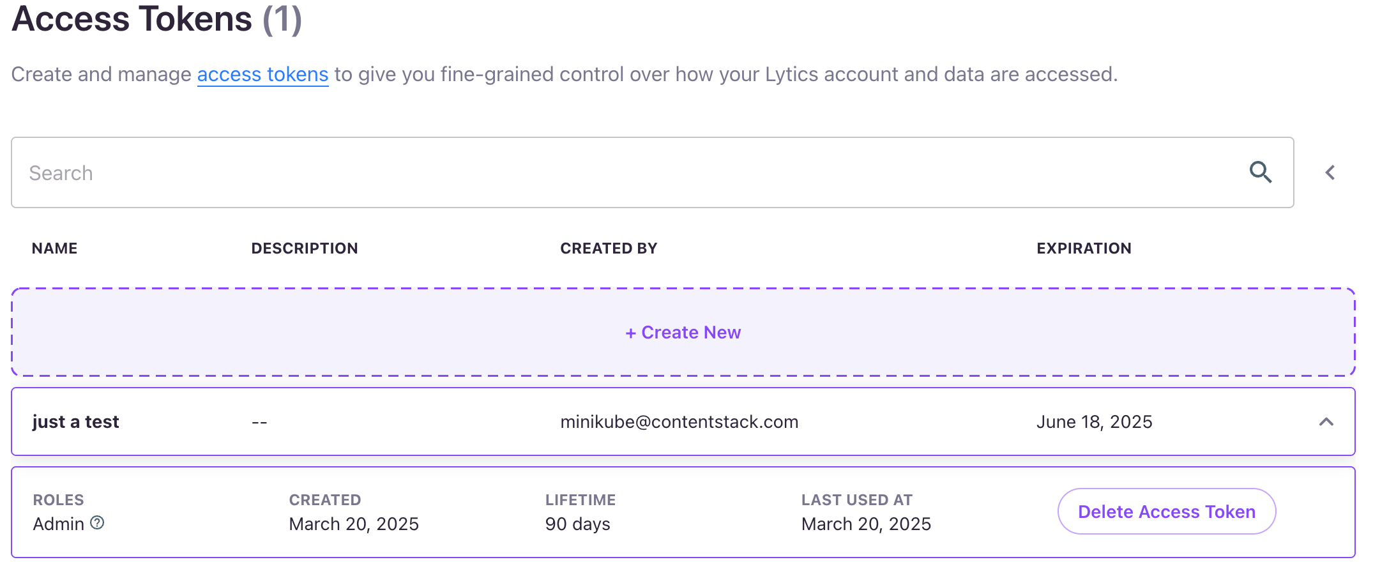Click the June 18, 2025 expiration date
Image resolution: width=1373 pixels, height=562 pixels.
tap(1094, 422)
